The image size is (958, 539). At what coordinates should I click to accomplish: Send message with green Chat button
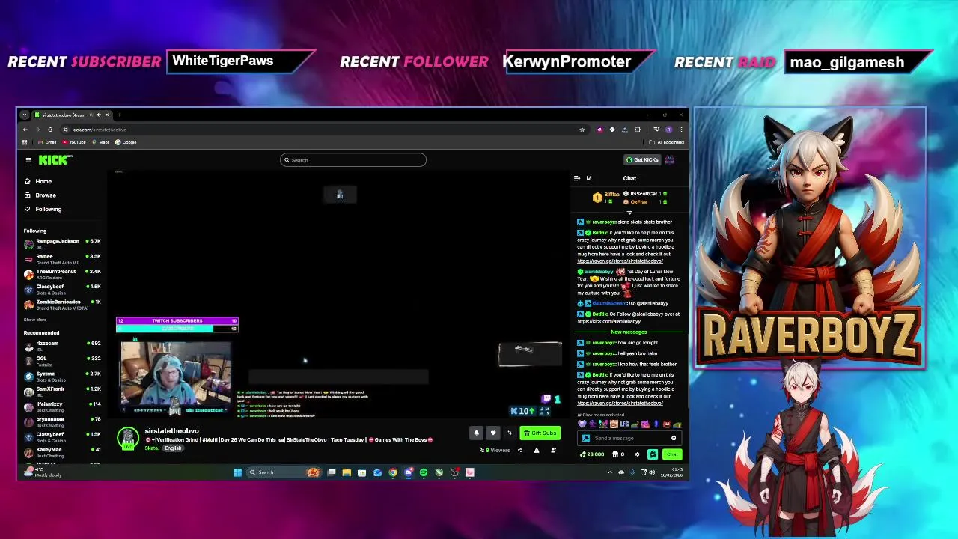(x=672, y=454)
